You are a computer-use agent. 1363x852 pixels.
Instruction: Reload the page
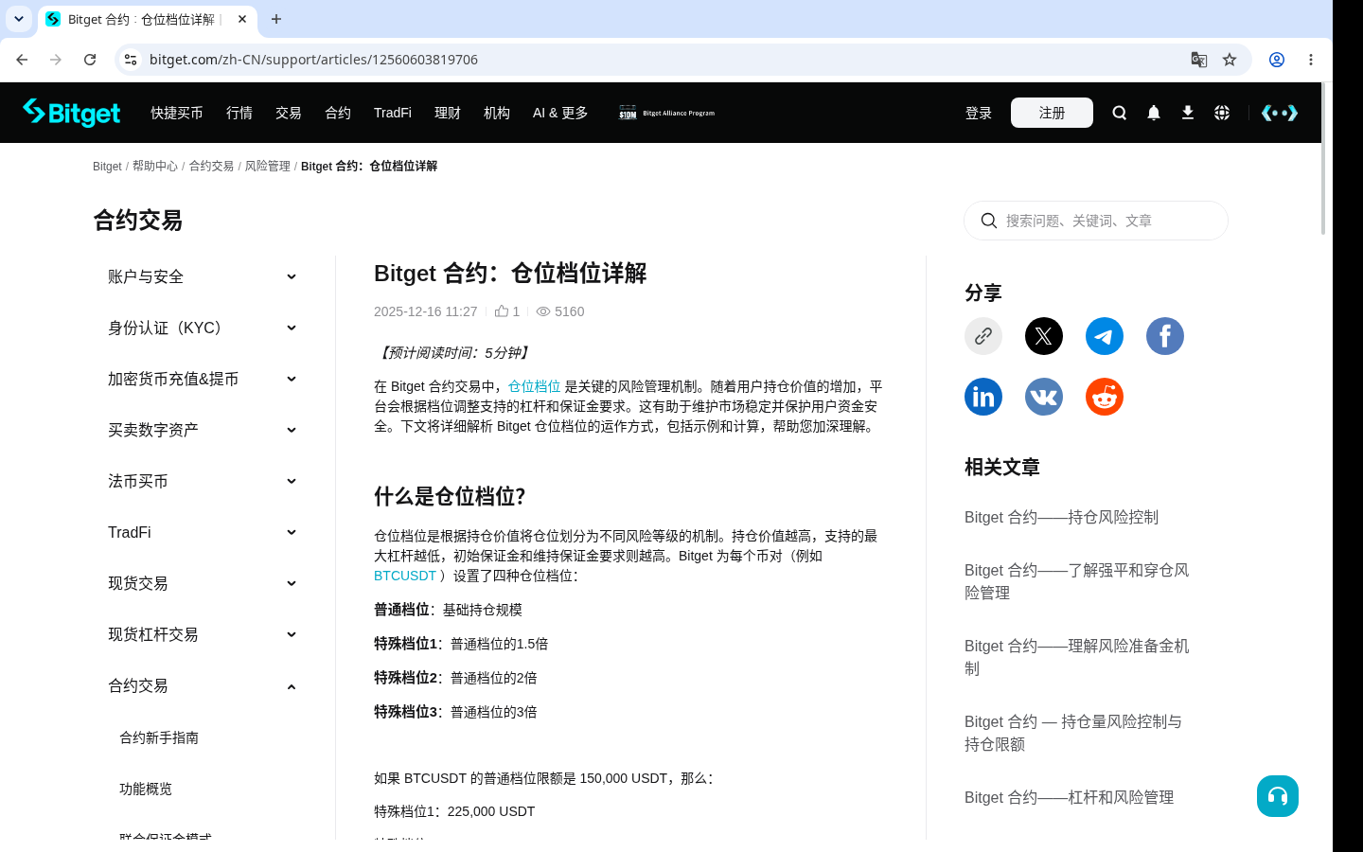(90, 60)
